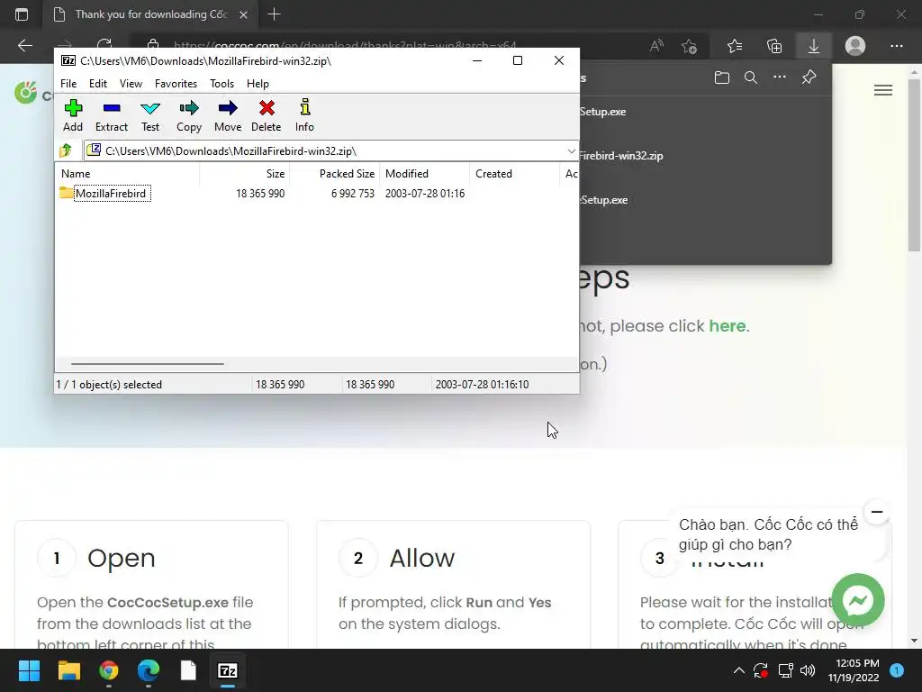Sort by the Name column header
Viewport: 922px width, 692px height.
tap(128, 174)
